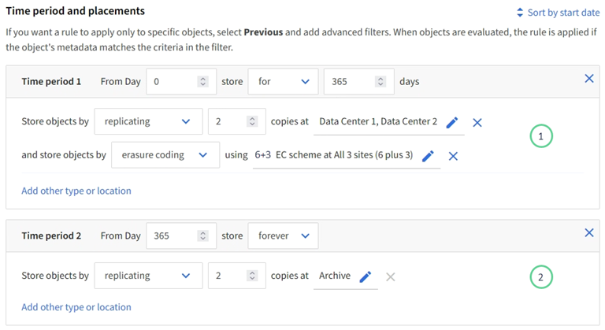Remove the Data Center replication placement

(477, 122)
